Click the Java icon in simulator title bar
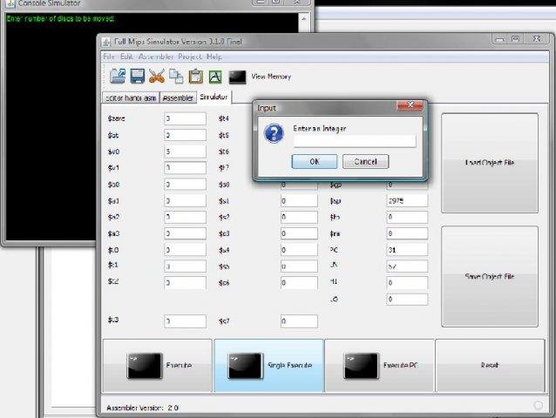The height and width of the screenshot is (418, 556). coord(106,42)
